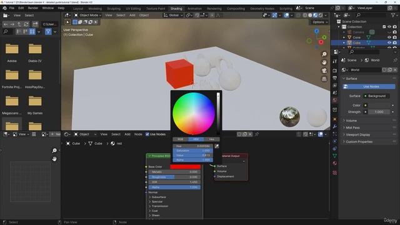This screenshot has width=400, height=225.
Task: Toggle viewport overlays
Action: (x=286, y=15)
